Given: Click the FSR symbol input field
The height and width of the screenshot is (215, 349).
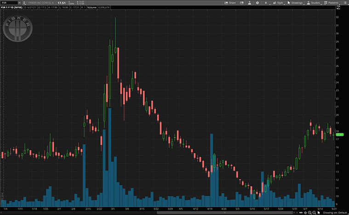Looking at the screenshot, I should tap(9, 3).
